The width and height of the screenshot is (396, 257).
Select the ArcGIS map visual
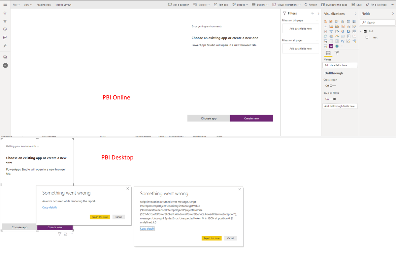click(337, 46)
